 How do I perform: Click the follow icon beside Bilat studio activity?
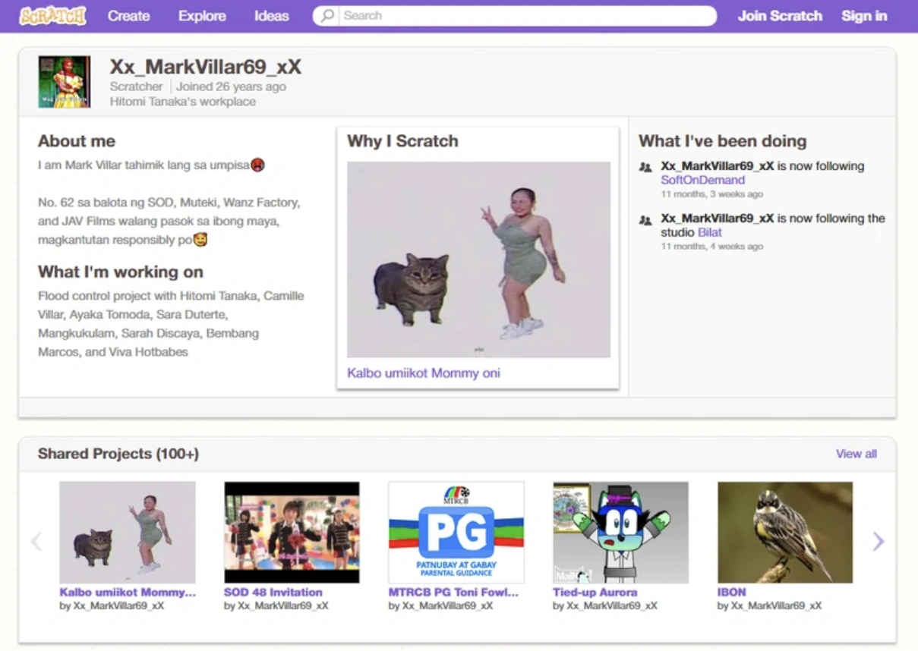tap(645, 220)
